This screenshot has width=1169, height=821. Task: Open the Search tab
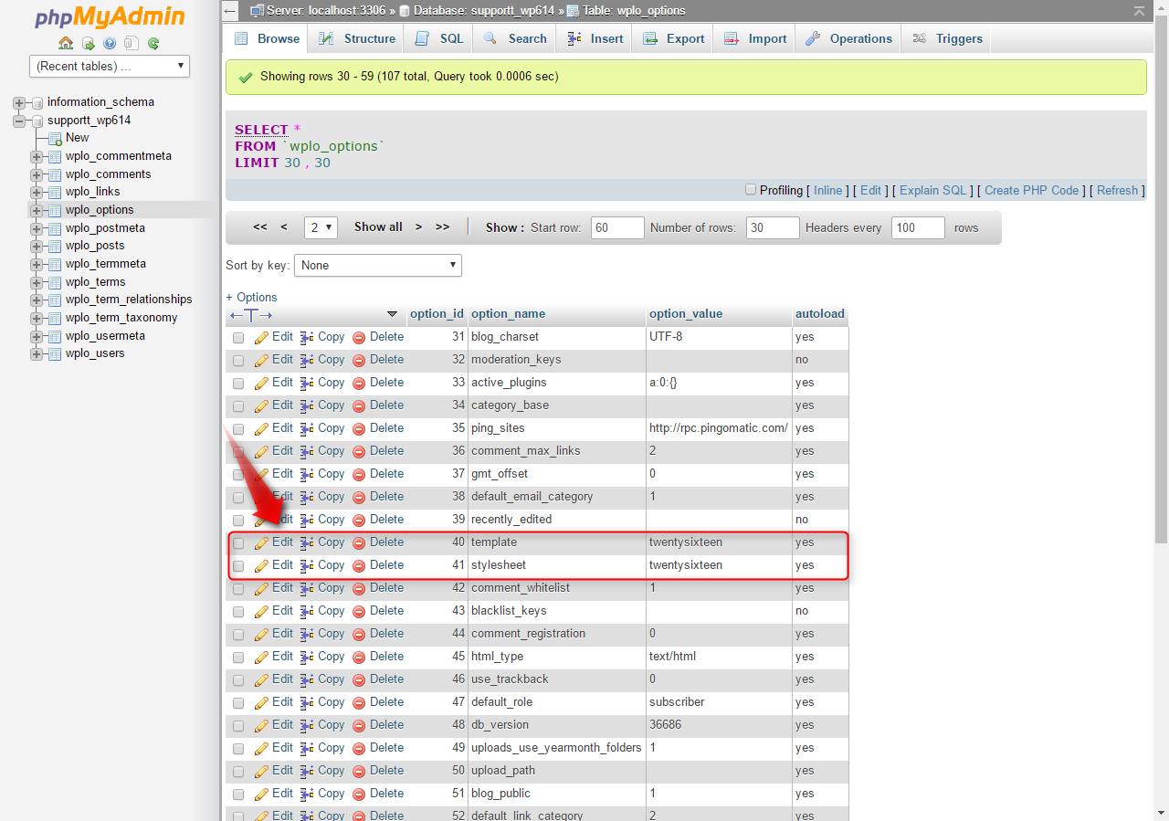click(x=514, y=38)
